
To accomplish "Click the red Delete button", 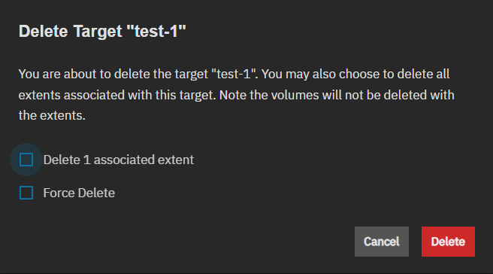I will point(448,242).
